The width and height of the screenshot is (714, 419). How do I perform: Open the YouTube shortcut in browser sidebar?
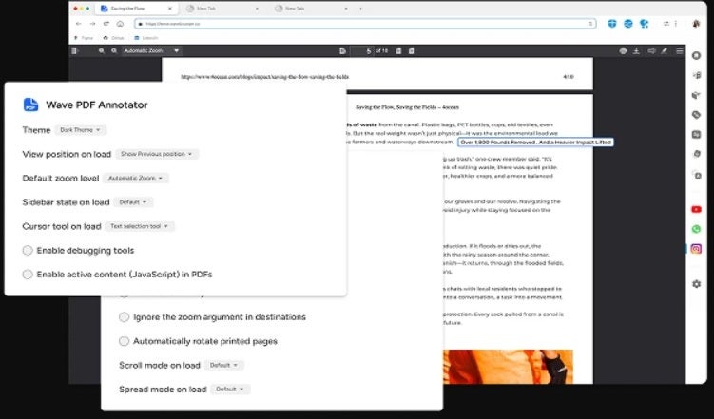point(696,209)
